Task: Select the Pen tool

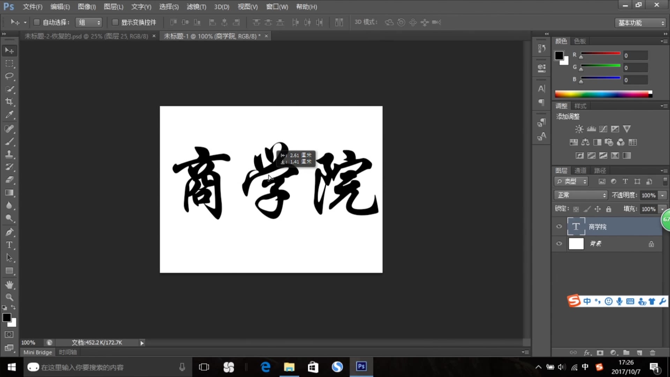Action: tap(9, 232)
